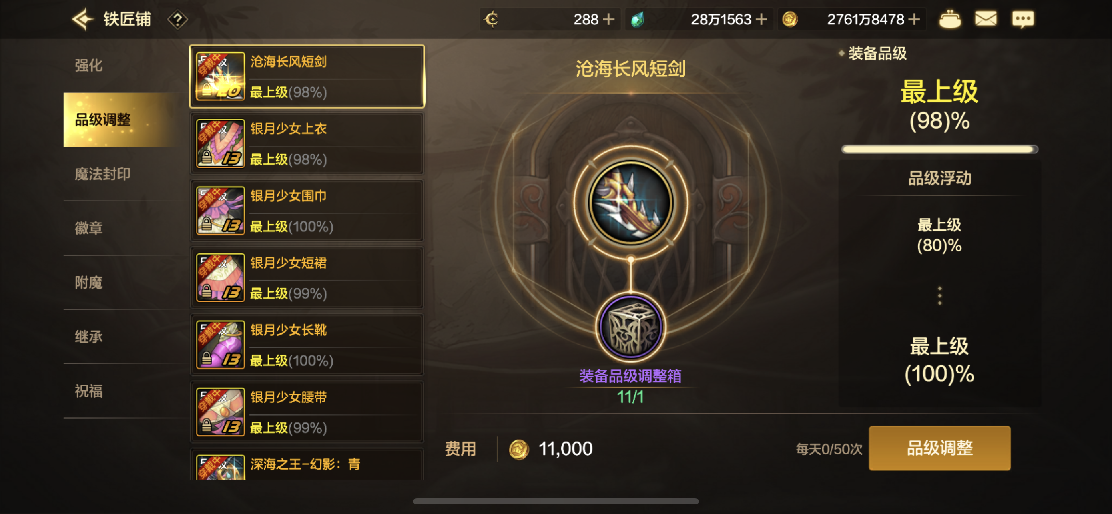Viewport: 1112px width, 514px height.
Task: Open the 附魔 tab
Action: [88, 283]
